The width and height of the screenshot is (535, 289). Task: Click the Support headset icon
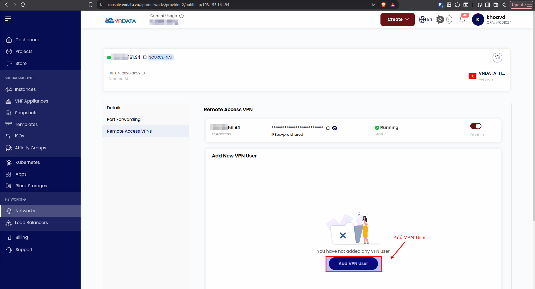(x=9, y=250)
